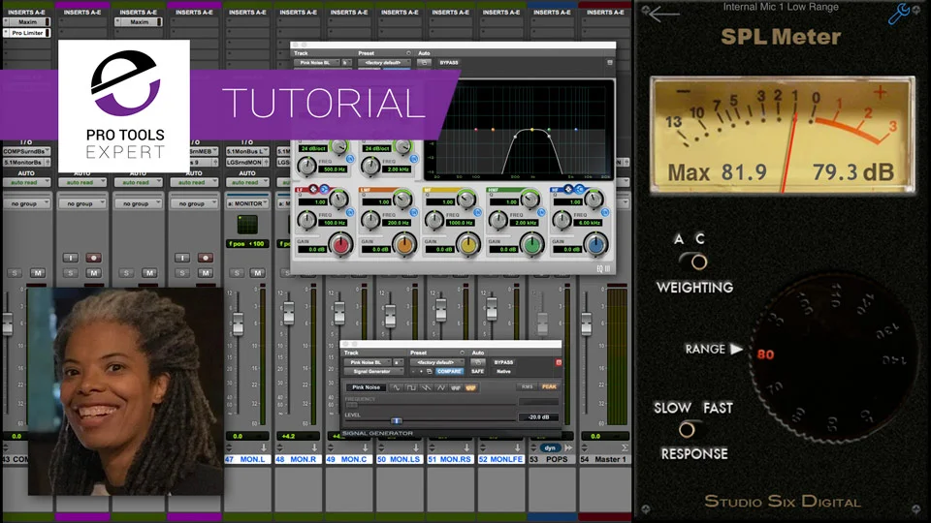Flip the A/C weighting switch
The image size is (931, 523).
694,261
